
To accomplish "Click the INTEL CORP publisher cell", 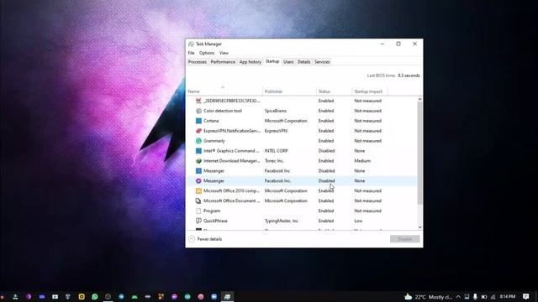I will [277, 151].
